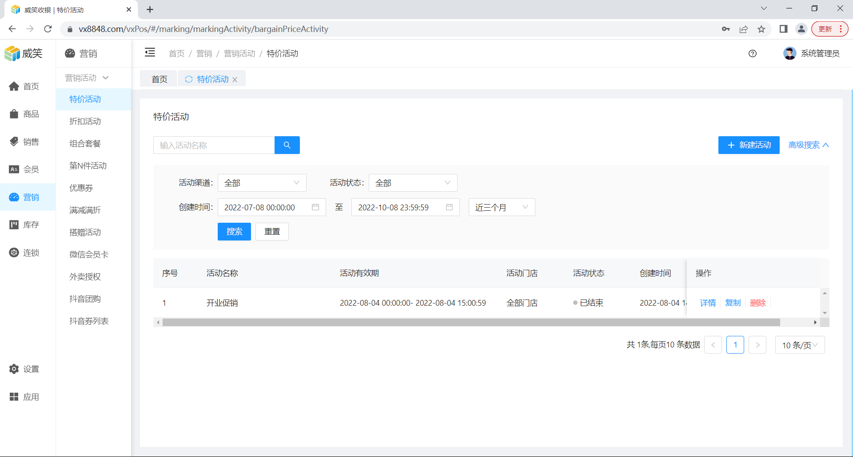853x457 pixels.
Task: Click the 详情 link for 开业促销
Action: click(x=708, y=303)
